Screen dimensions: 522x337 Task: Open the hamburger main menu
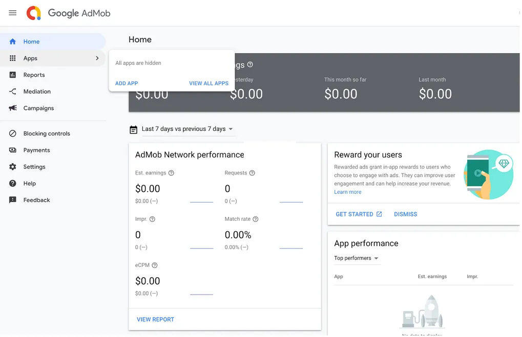pos(13,13)
